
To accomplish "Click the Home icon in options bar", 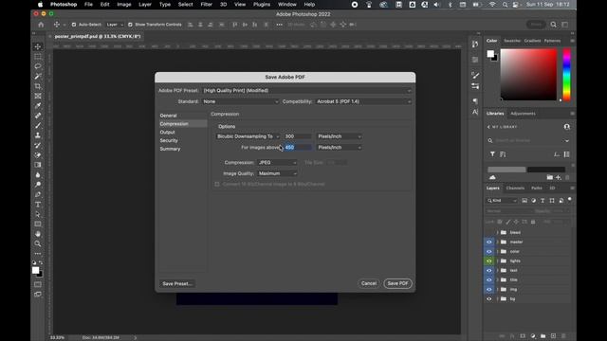I will (41, 25).
